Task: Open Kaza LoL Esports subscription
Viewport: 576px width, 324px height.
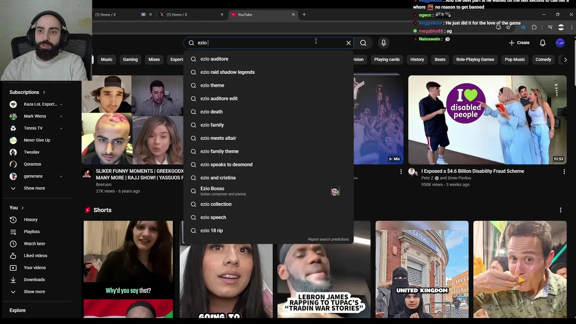Action: [37, 104]
